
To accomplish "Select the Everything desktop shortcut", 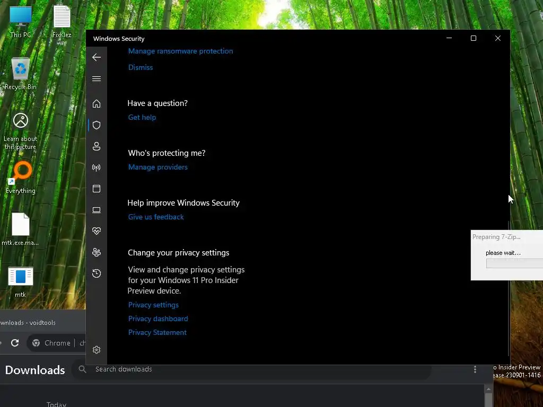I will click(21, 177).
